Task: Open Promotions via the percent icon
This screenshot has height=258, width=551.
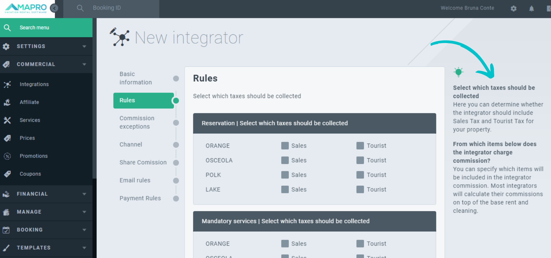Action: (x=7, y=156)
